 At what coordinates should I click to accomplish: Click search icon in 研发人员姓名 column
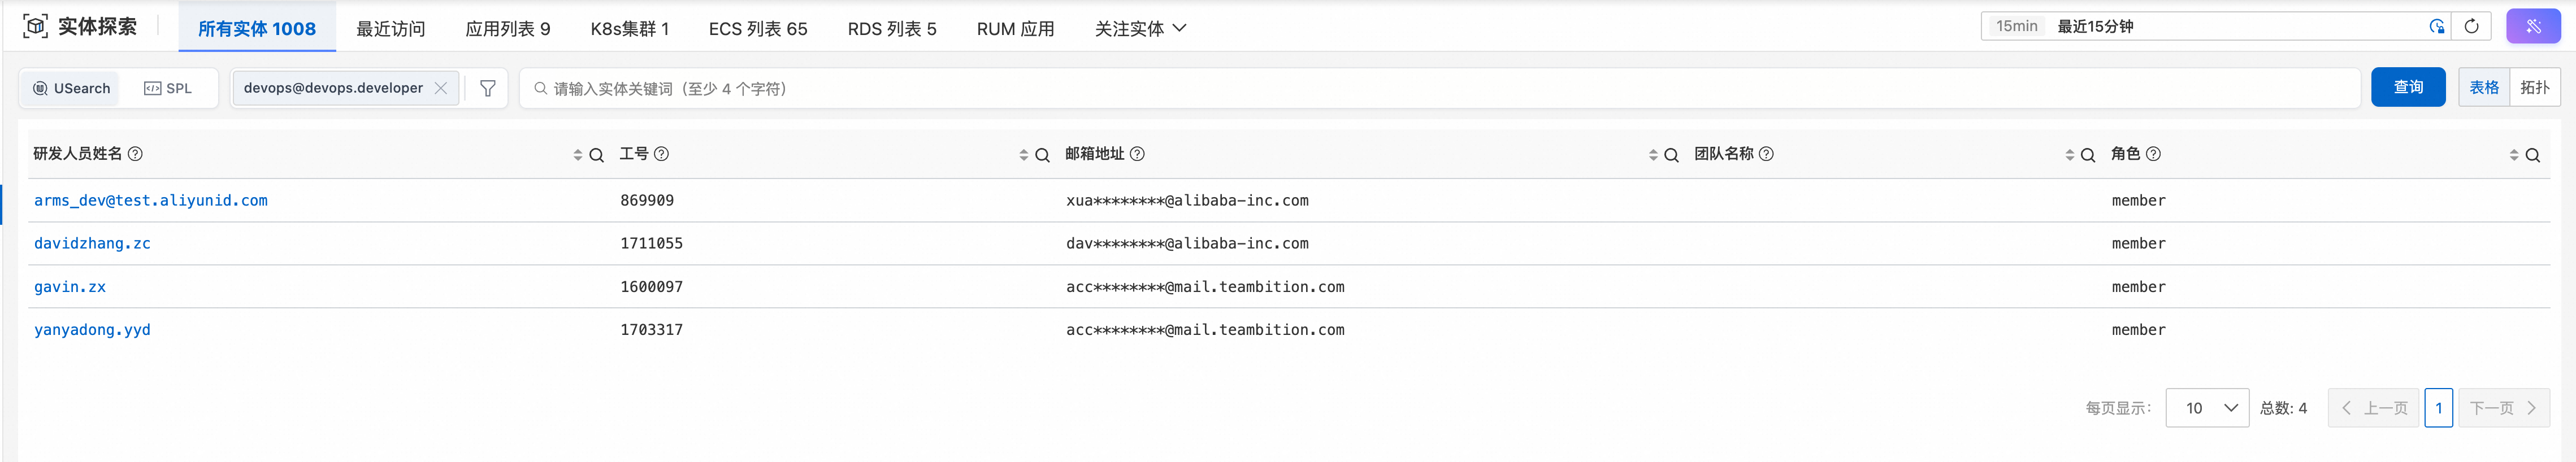(596, 155)
